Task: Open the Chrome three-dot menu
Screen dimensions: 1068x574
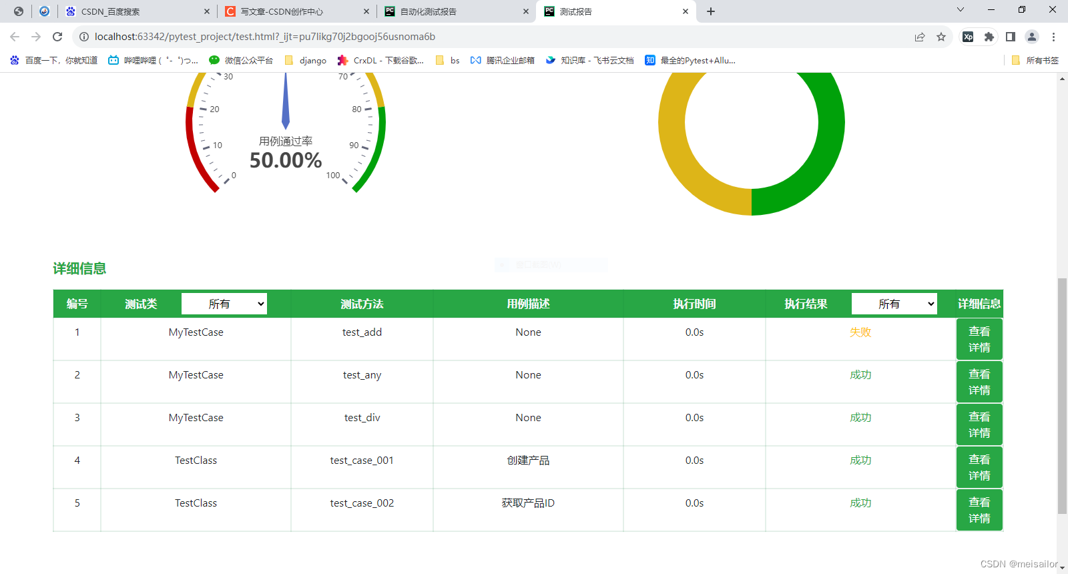Action: [1053, 37]
